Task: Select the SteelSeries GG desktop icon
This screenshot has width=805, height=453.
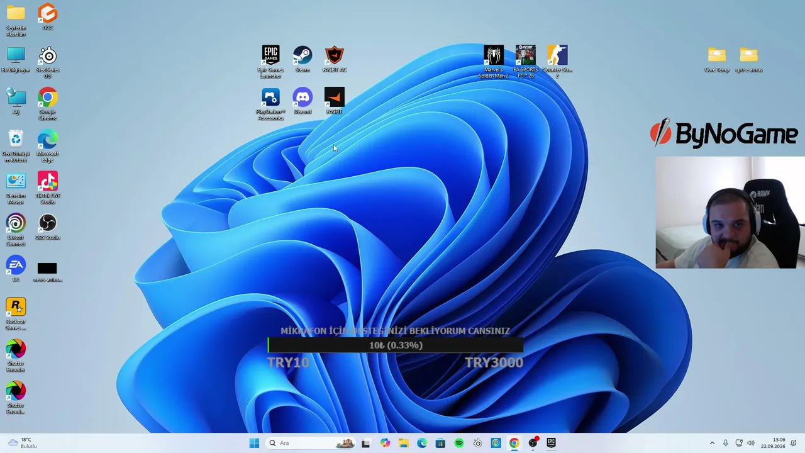Action: (48, 62)
